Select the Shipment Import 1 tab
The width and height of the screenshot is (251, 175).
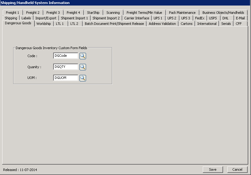[x=74, y=18]
